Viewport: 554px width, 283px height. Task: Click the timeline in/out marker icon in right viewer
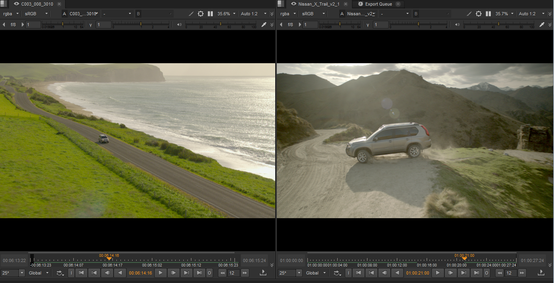point(541,273)
